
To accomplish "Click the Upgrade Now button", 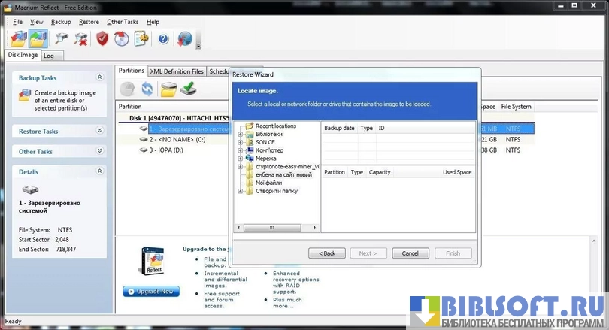I will click(151, 291).
